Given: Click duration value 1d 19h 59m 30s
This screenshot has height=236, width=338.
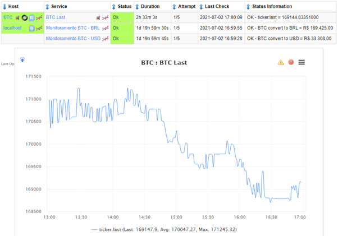Looking at the screenshot, I should click(x=152, y=28).
